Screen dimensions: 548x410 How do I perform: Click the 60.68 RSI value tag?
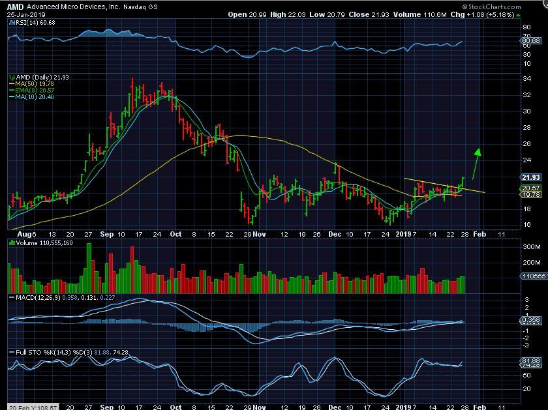pos(532,41)
